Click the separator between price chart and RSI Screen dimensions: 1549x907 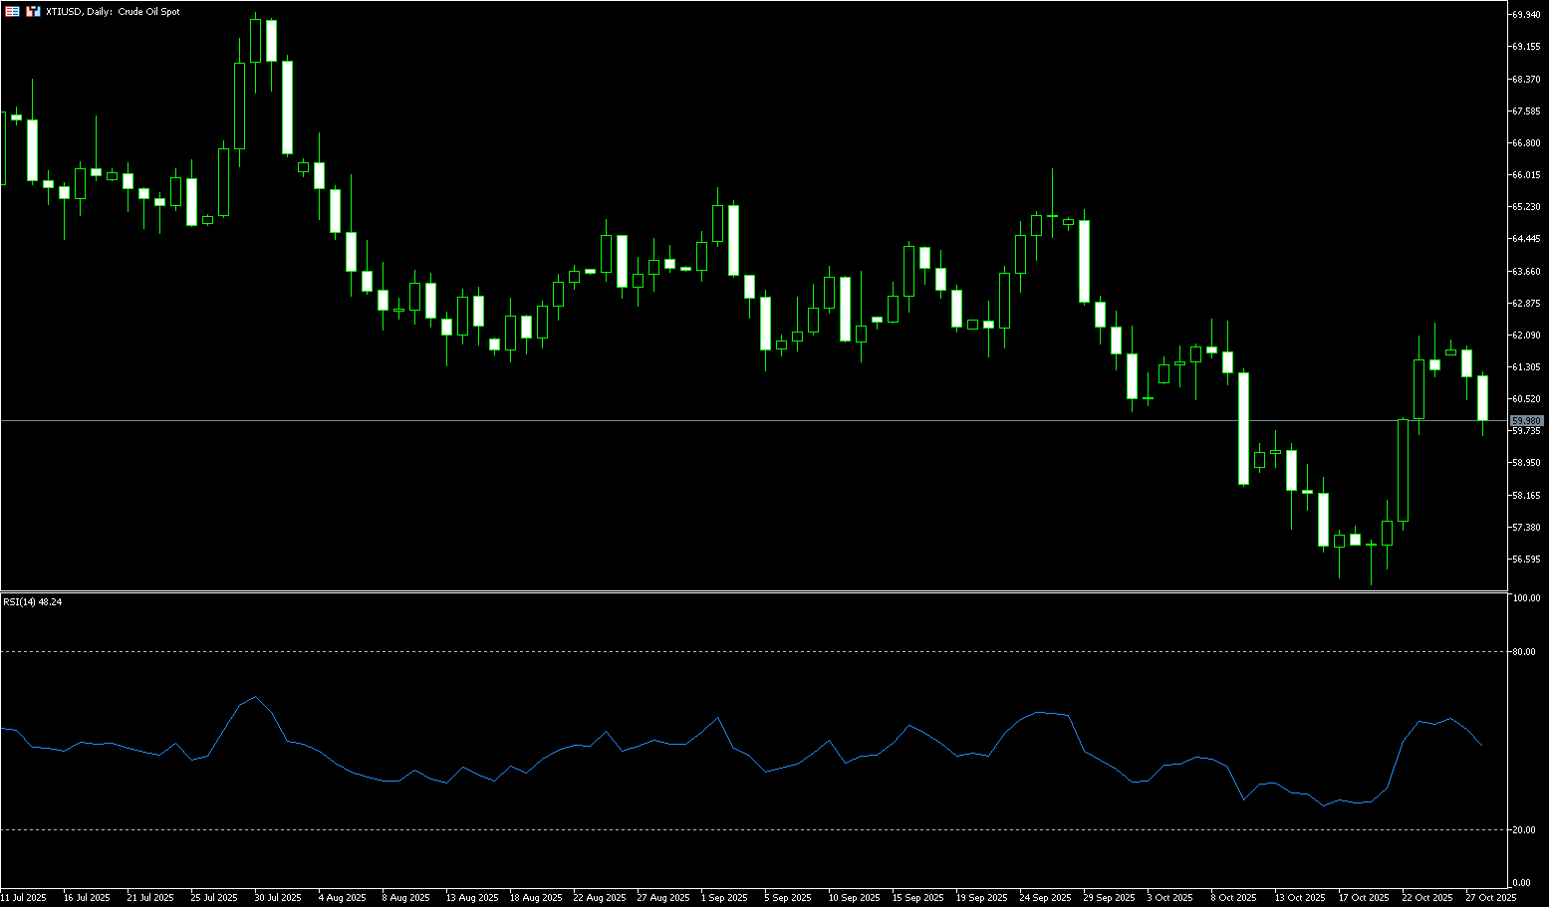(x=757, y=591)
